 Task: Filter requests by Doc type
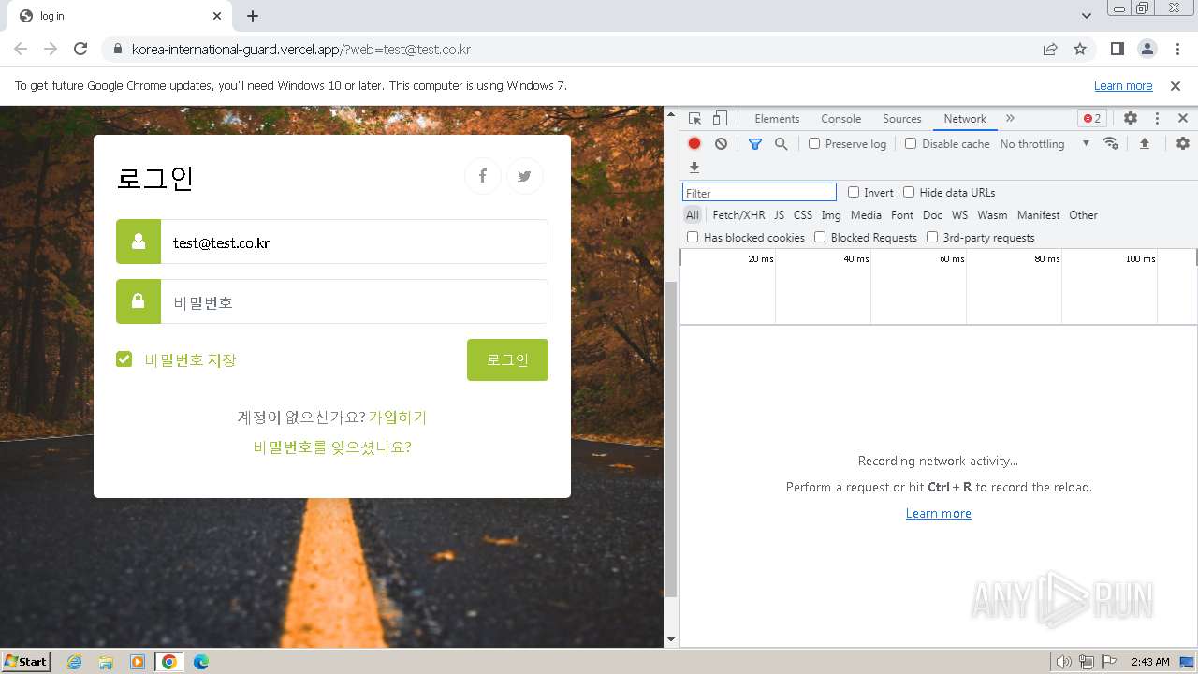tap(932, 214)
